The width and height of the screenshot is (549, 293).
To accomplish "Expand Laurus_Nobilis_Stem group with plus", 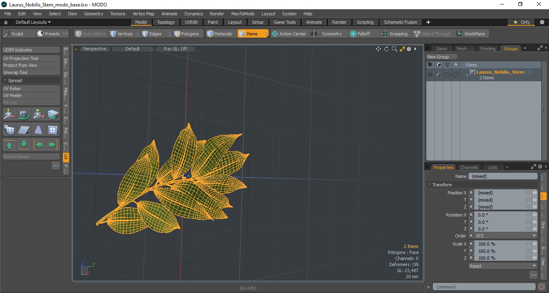I will coord(467,75).
